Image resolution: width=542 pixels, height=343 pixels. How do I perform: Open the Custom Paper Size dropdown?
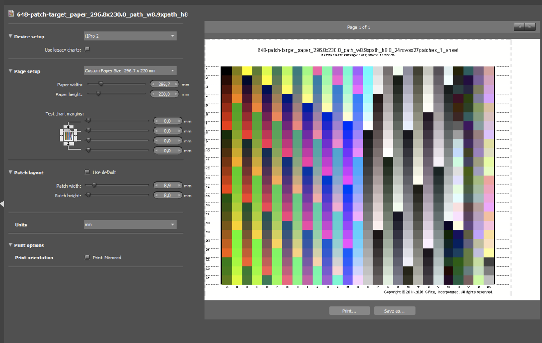130,70
